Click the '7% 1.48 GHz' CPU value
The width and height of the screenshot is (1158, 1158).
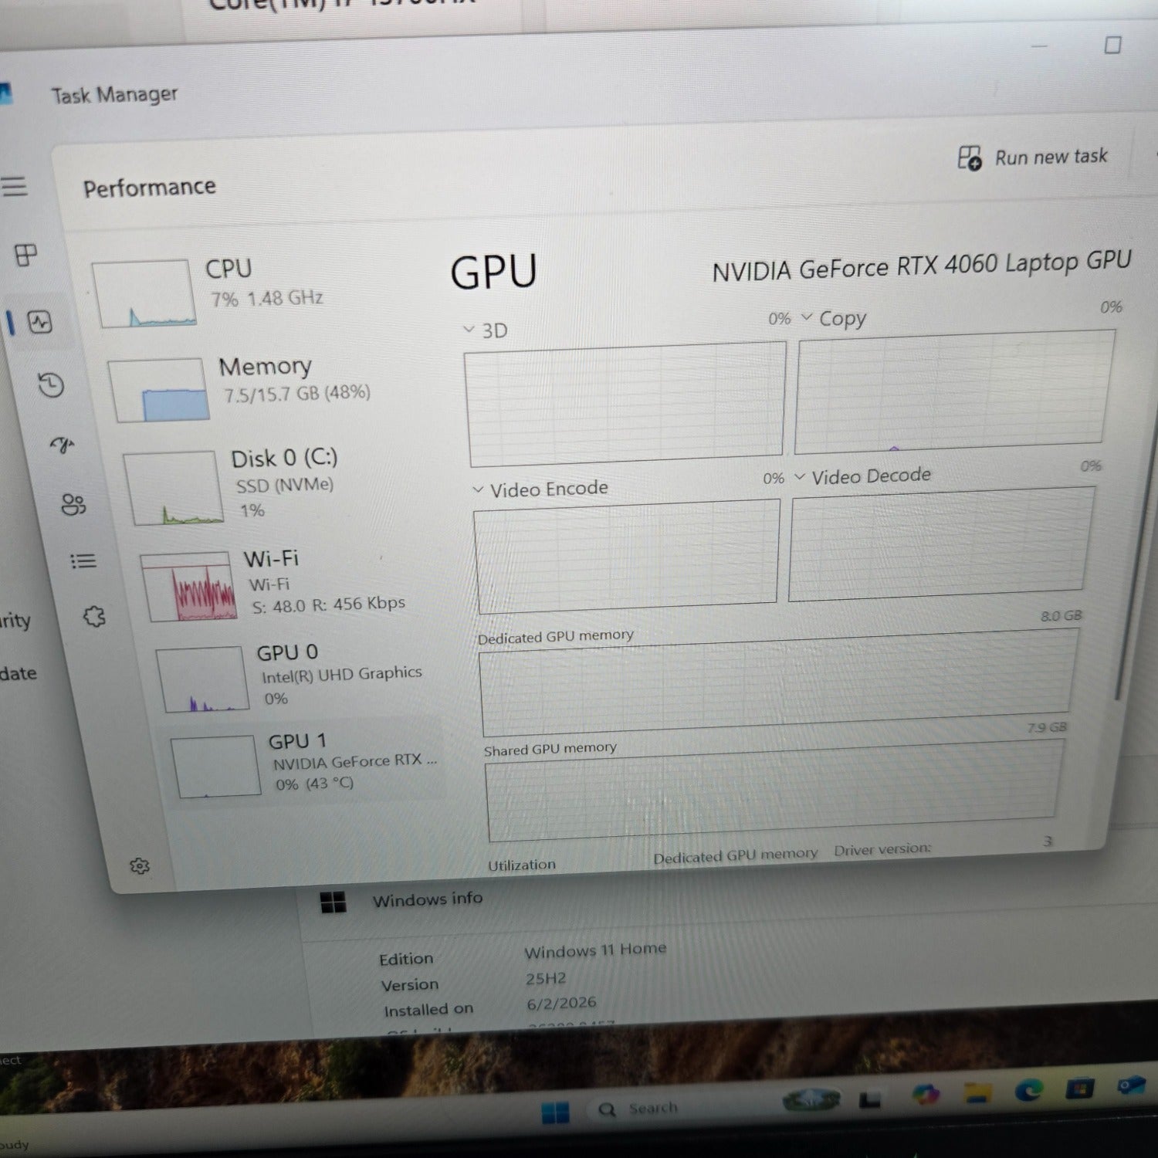tap(267, 298)
